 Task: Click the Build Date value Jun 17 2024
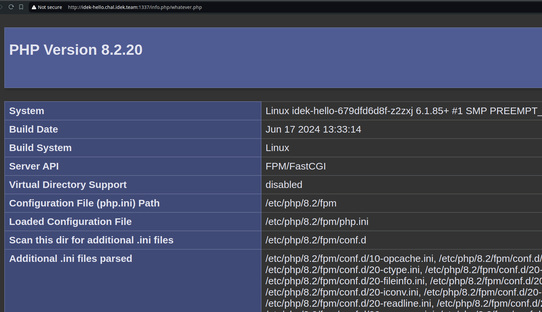pos(313,129)
